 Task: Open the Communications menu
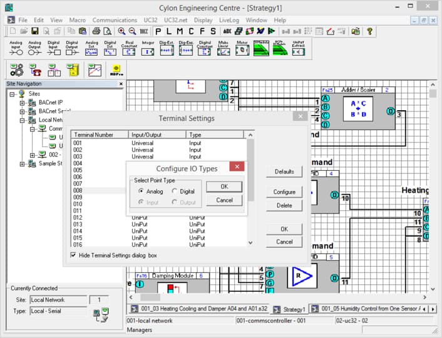(115, 20)
